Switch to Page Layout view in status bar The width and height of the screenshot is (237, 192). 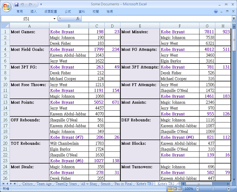(175, 189)
